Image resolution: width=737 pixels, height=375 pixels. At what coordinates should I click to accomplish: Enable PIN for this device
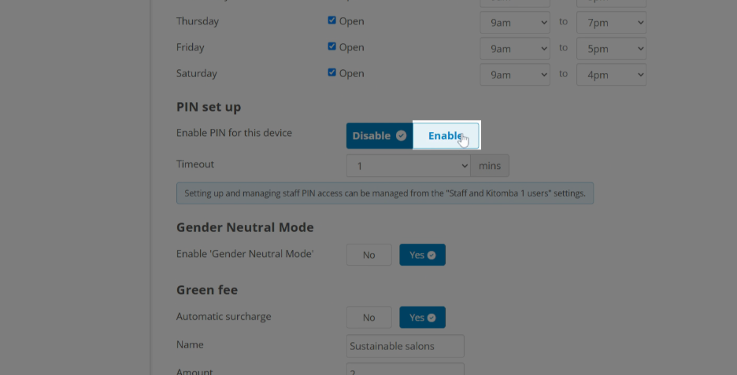(446, 136)
